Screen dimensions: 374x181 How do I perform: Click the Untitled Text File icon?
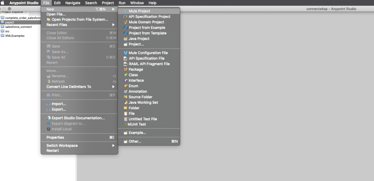[126, 119]
